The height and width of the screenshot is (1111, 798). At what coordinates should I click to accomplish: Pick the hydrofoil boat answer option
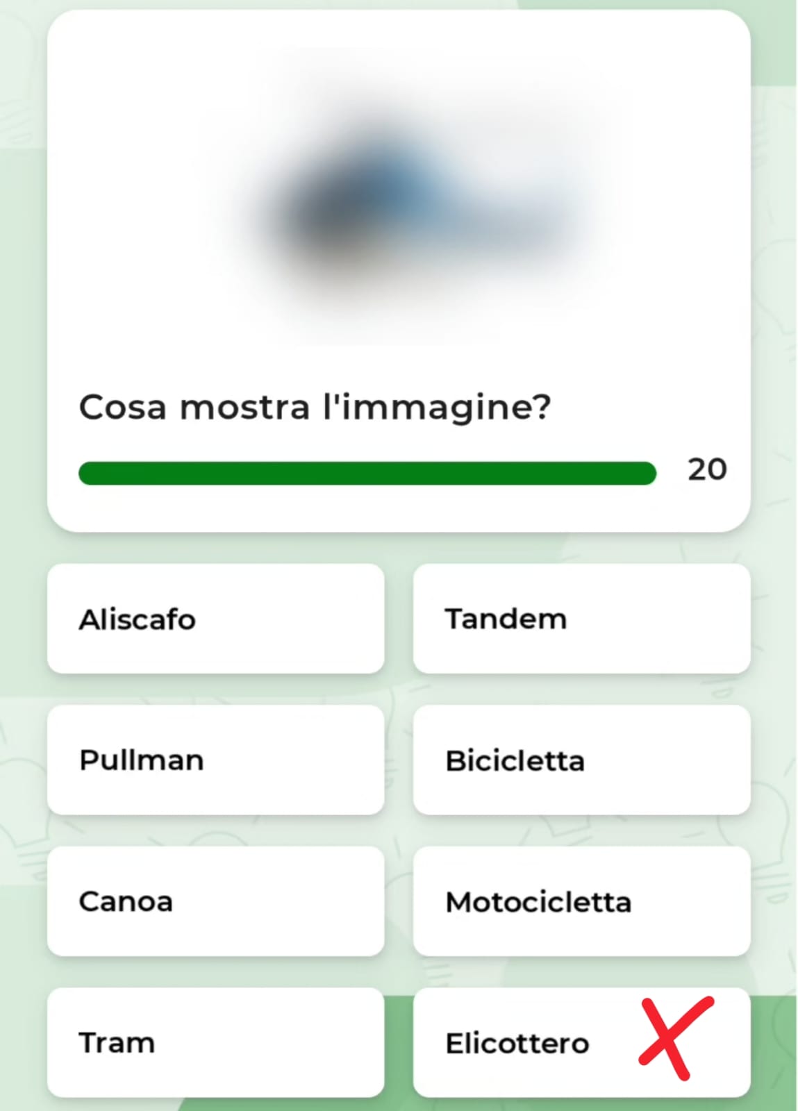[215, 619]
